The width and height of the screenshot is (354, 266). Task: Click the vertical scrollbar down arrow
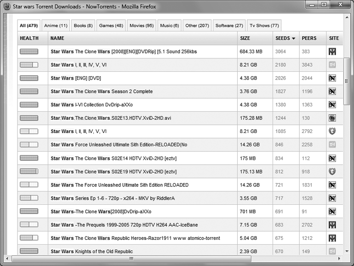pos(347,251)
